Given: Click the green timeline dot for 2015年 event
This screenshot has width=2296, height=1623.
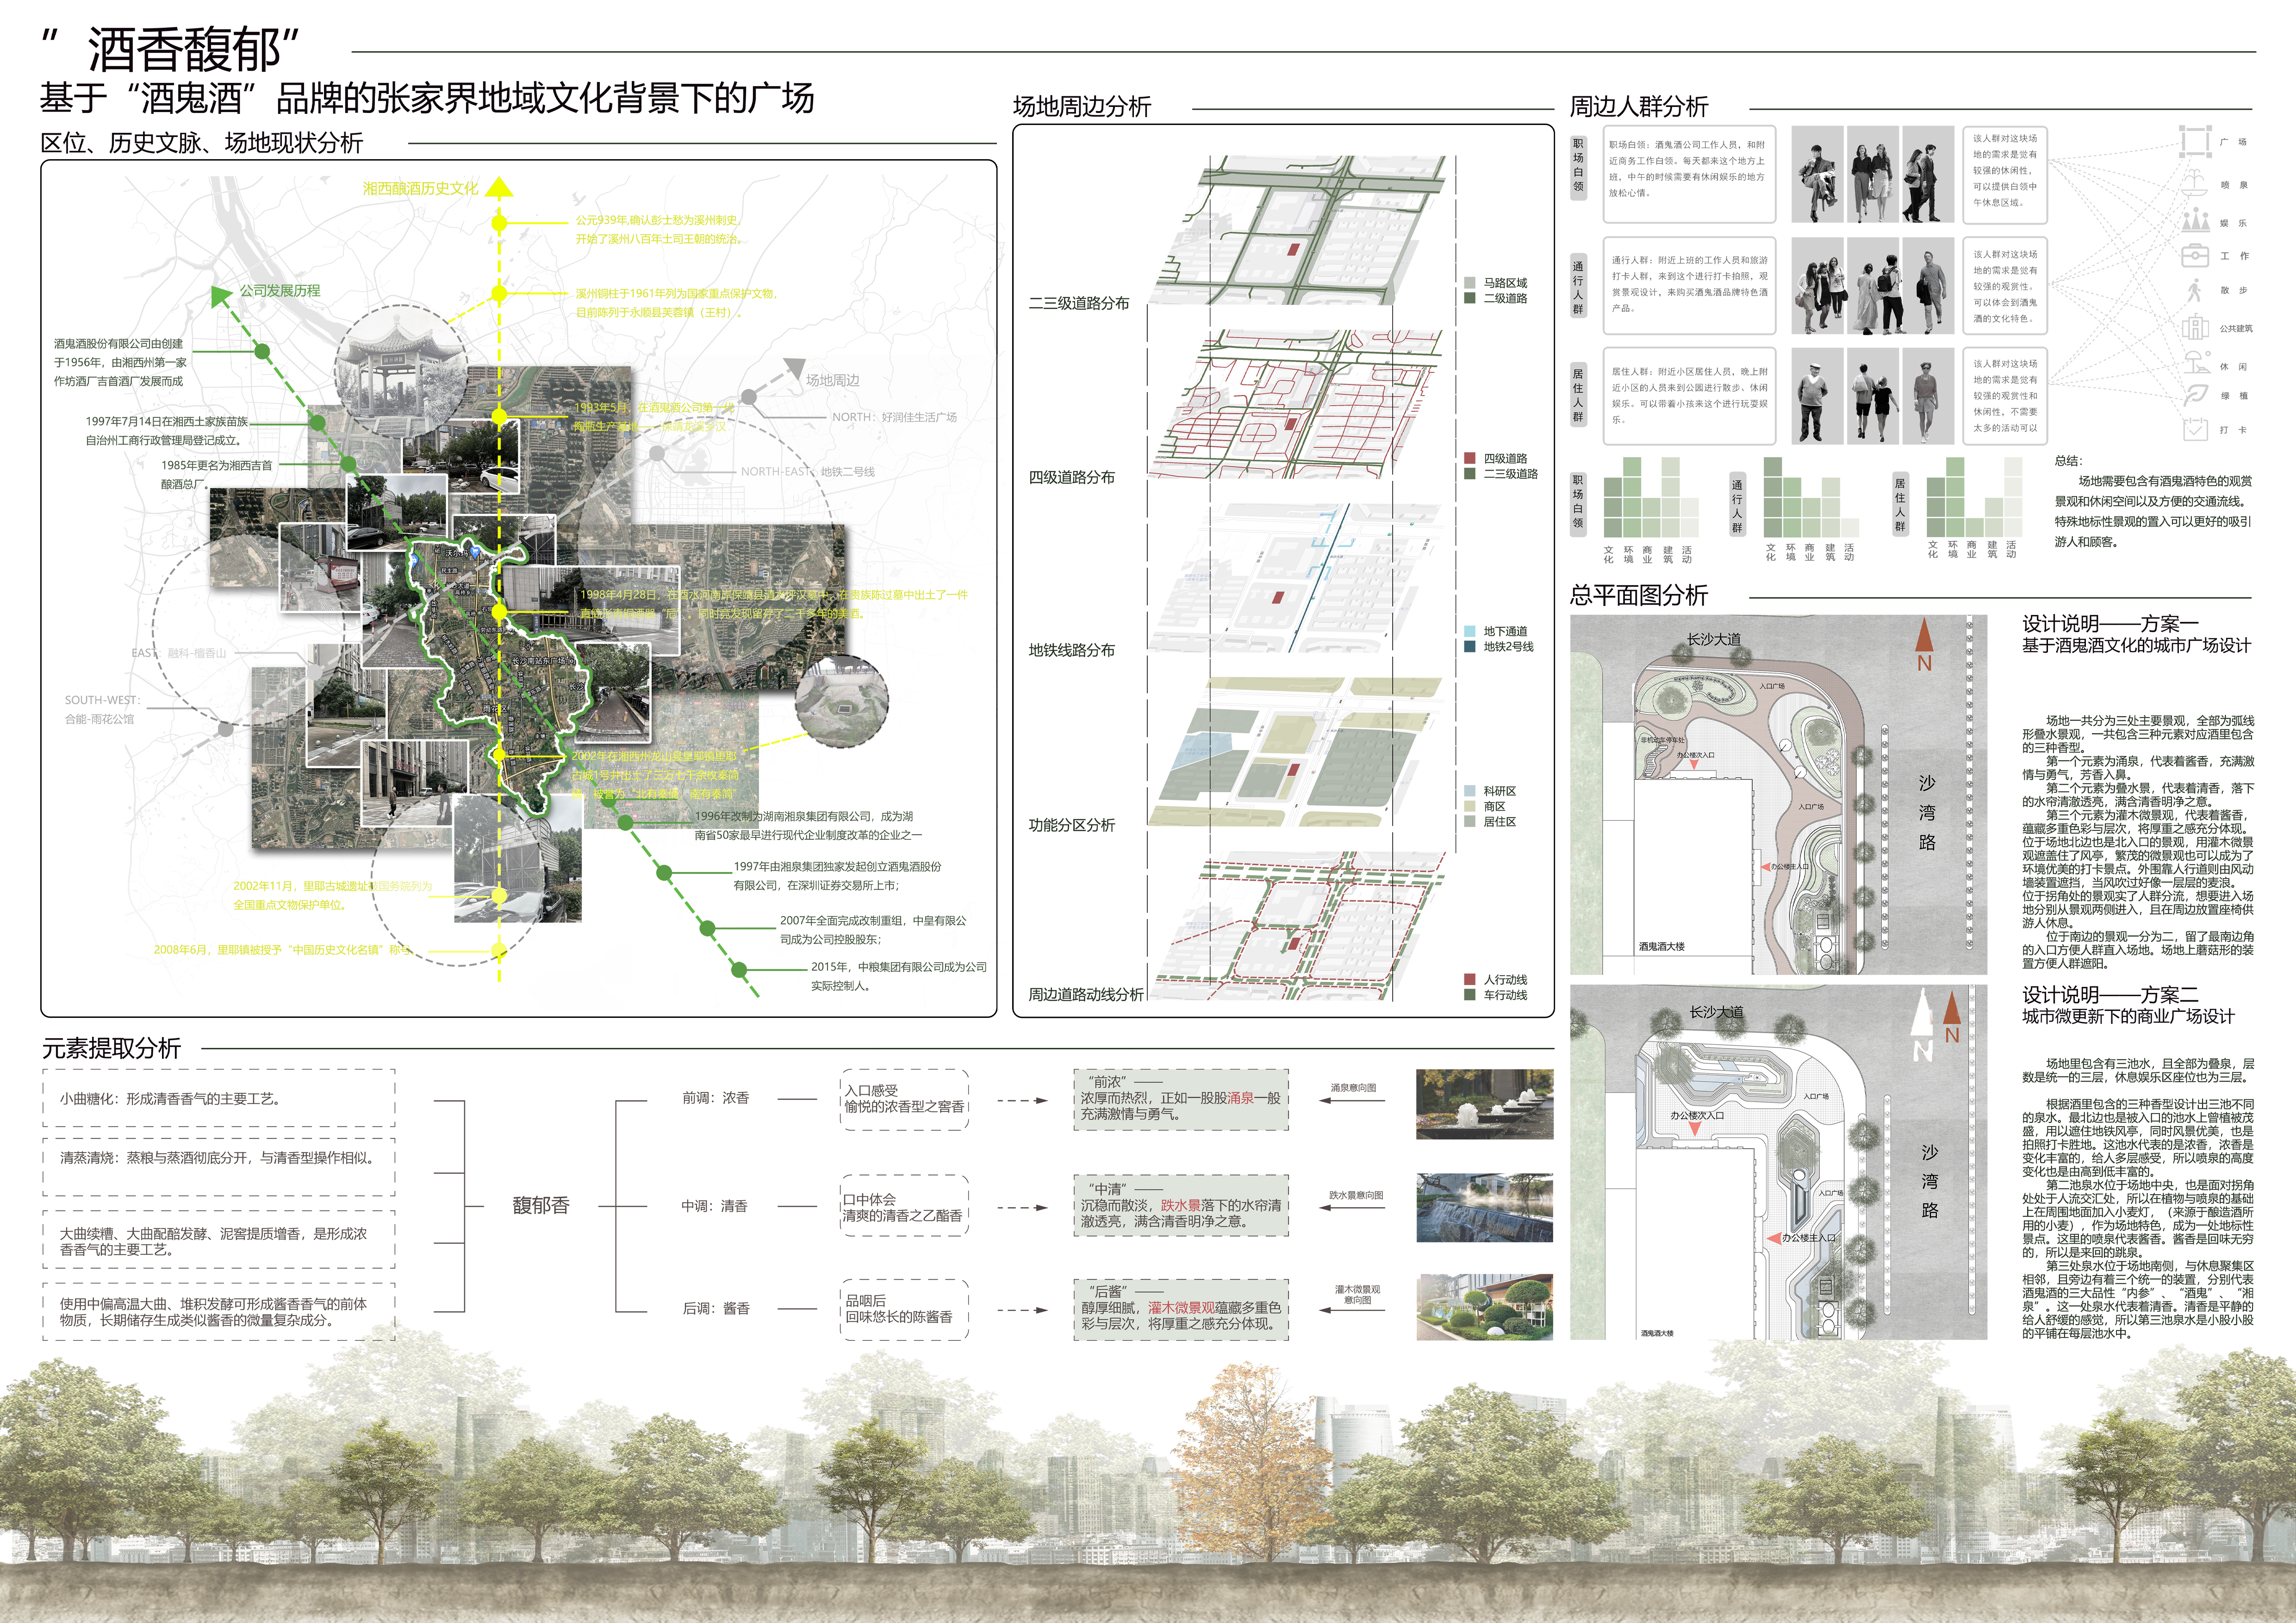Looking at the screenshot, I should click(739, 968).
